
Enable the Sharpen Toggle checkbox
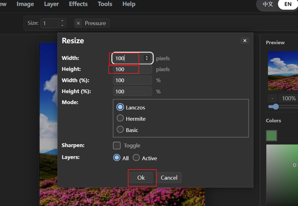click(x=117, y=146)
